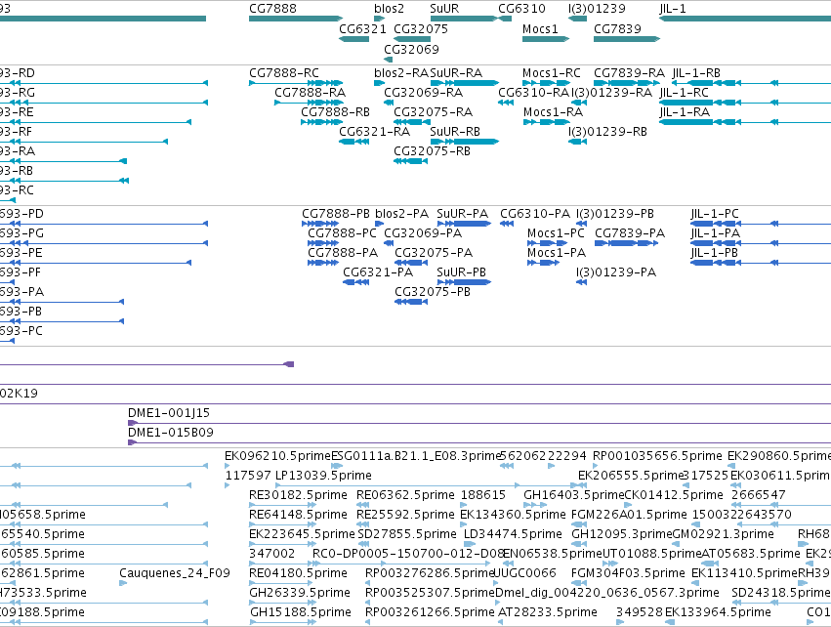Select the SuUR gene feature label
The height and width of the screenshot is (627, 831).
point(444,9)
